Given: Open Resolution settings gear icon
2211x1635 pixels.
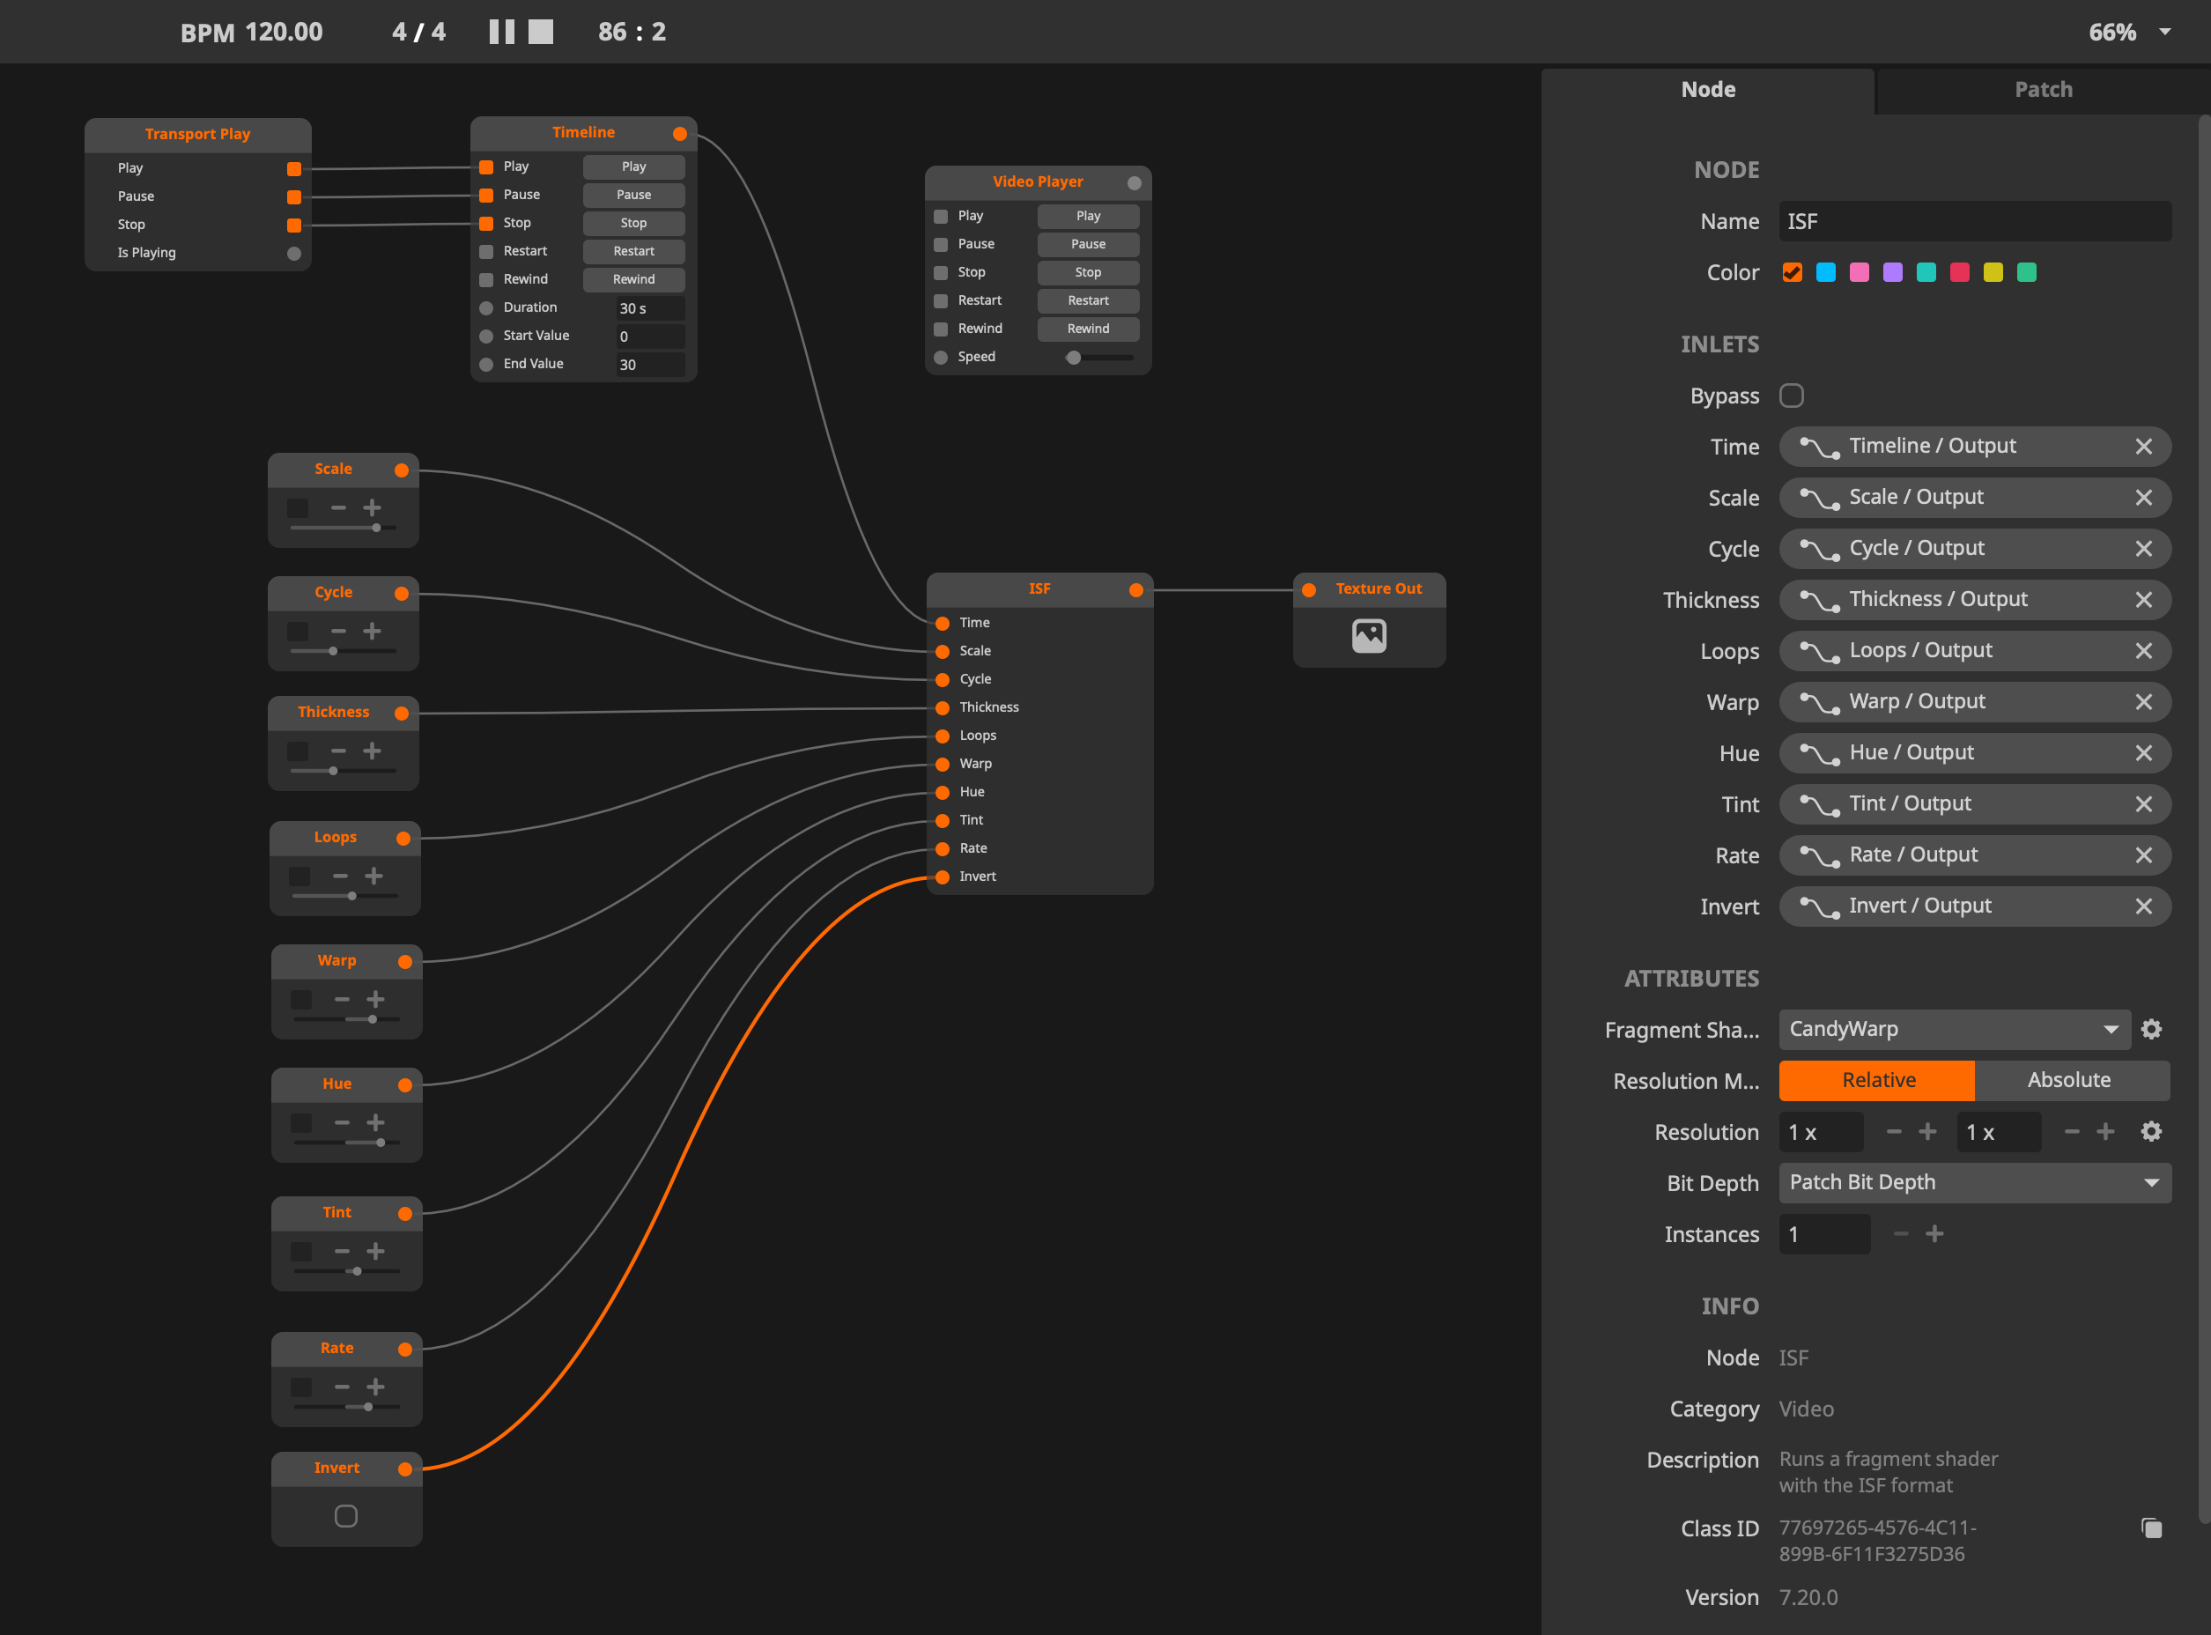Looking at the screenshot, I should (x=2150, y=1131).
